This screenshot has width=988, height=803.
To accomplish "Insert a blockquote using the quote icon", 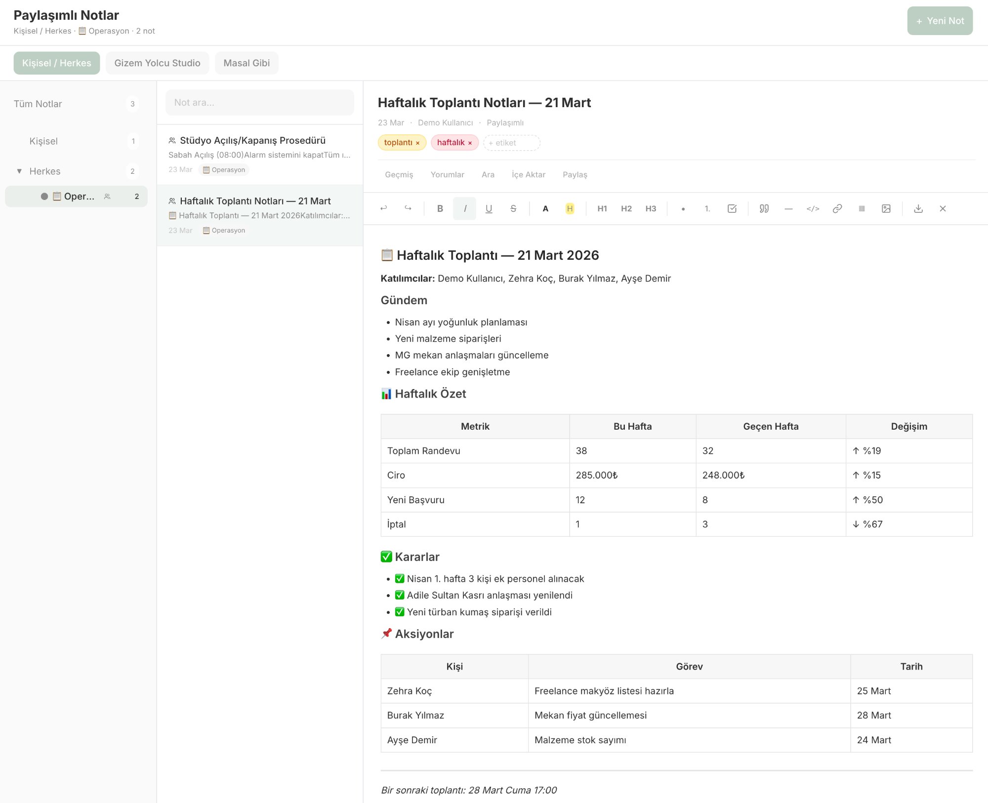I will (x=764, y=208).
